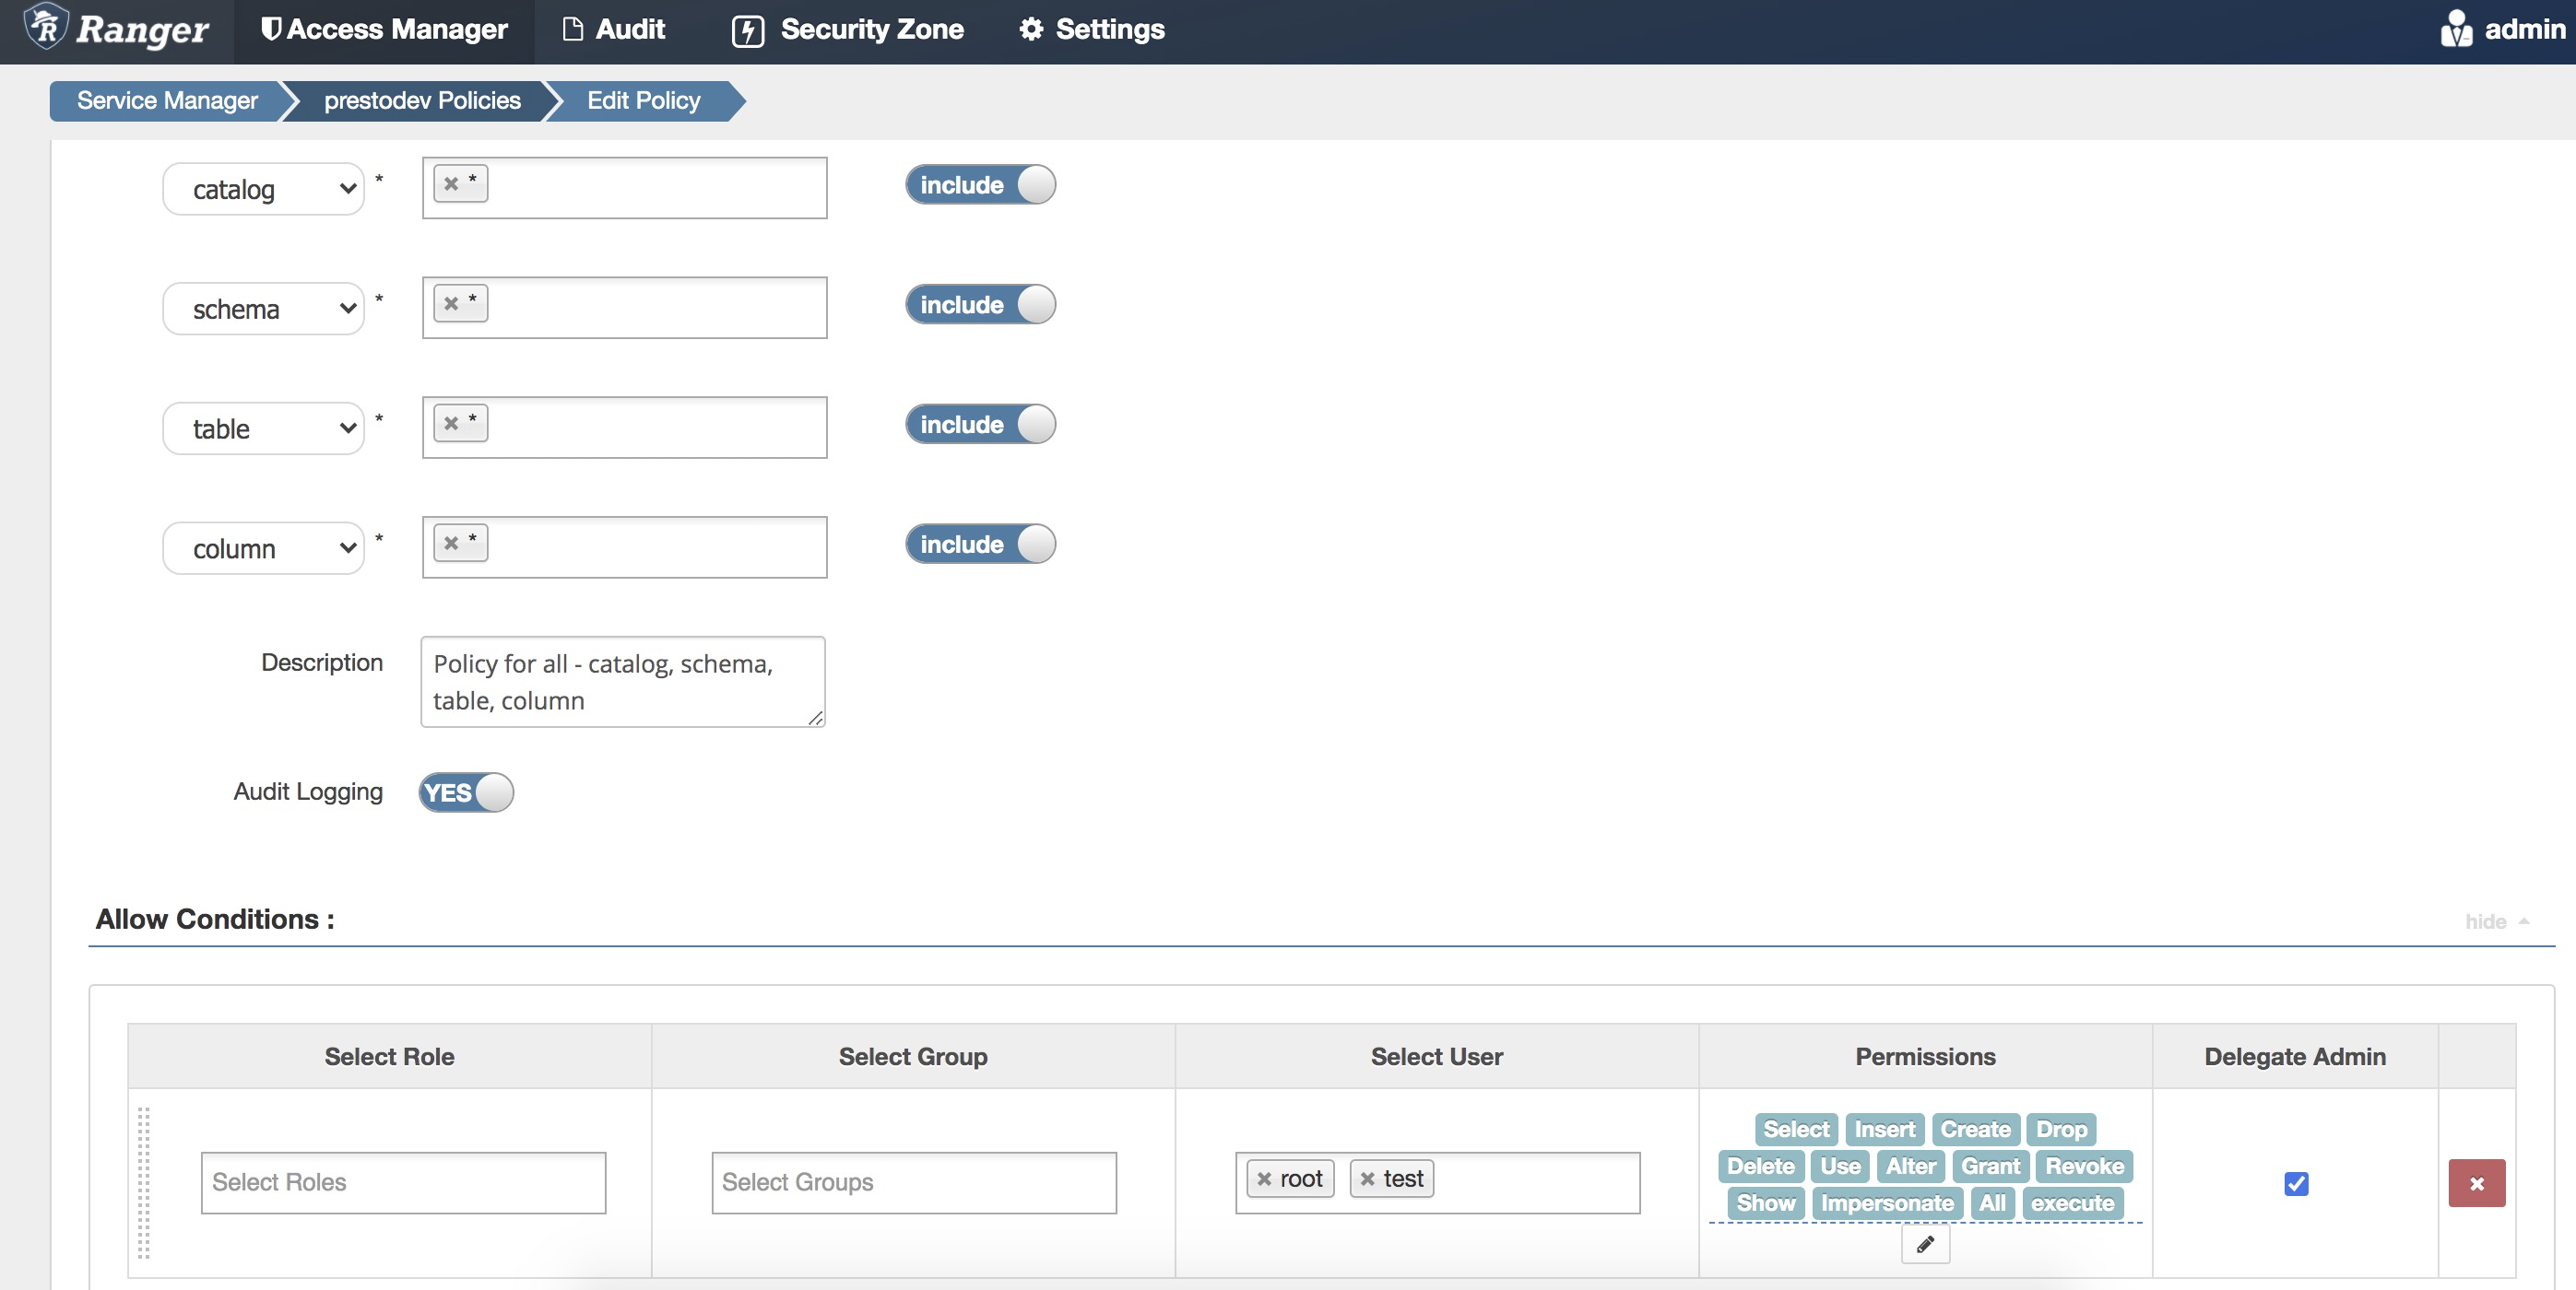2576x1290 pixels.
Task: Click the Ranger logo icon
Action: pyautogui.click(x=45, y=28)
